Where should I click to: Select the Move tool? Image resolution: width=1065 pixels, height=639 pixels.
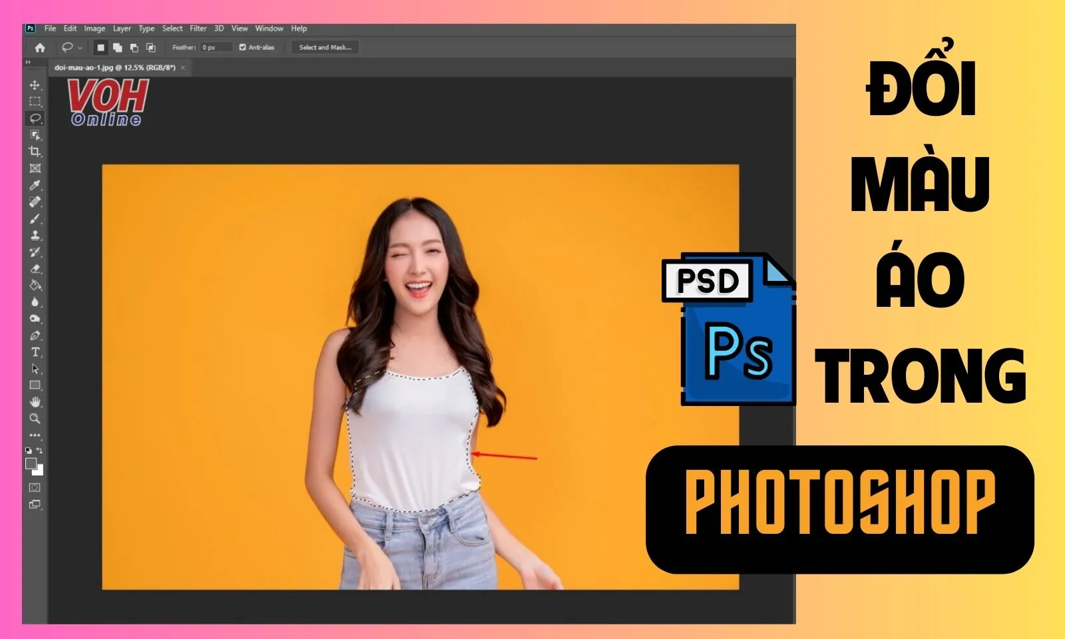(35, 85)
